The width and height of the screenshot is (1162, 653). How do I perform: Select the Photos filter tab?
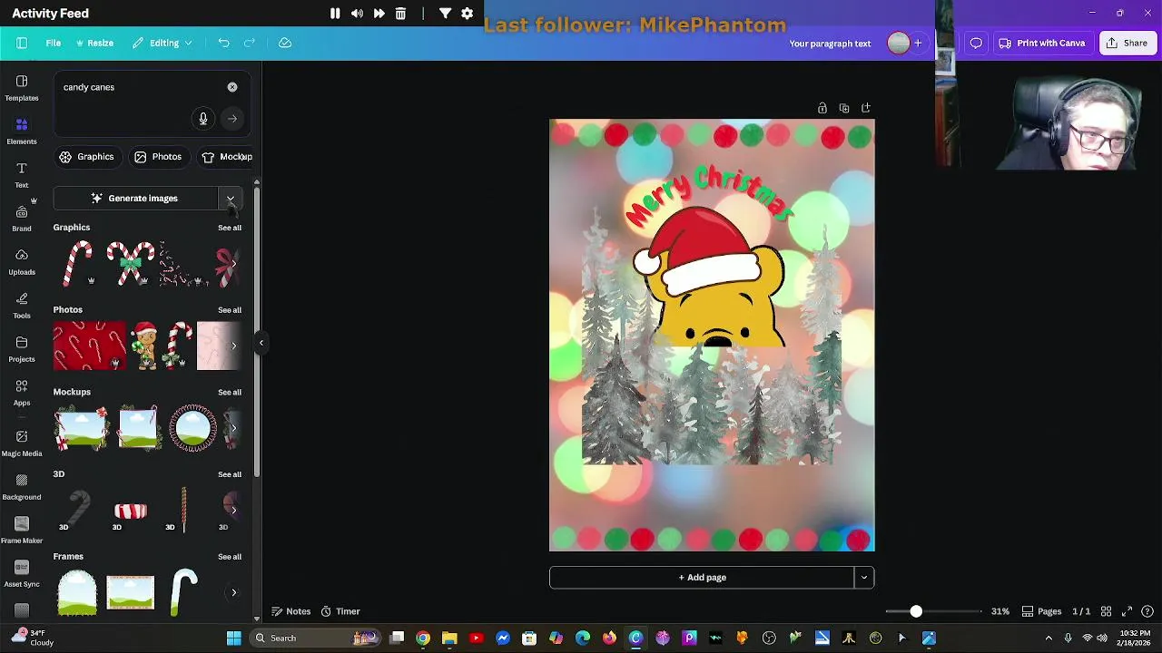[x=158, y=157]
